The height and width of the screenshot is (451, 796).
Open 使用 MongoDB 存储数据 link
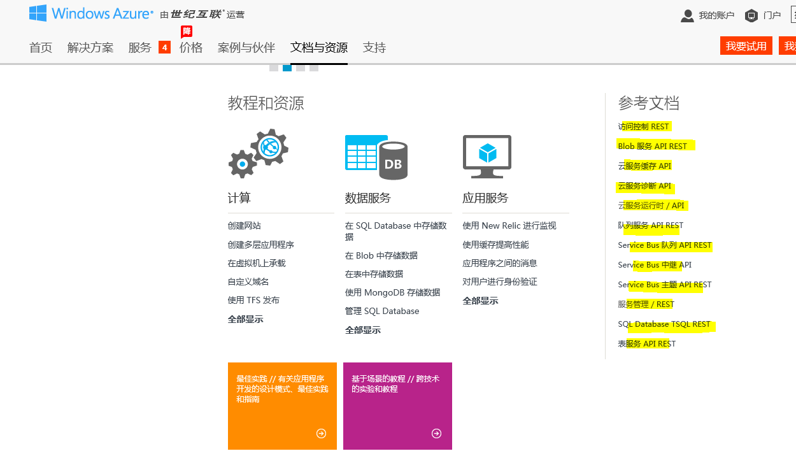click(x=393, y=292)
